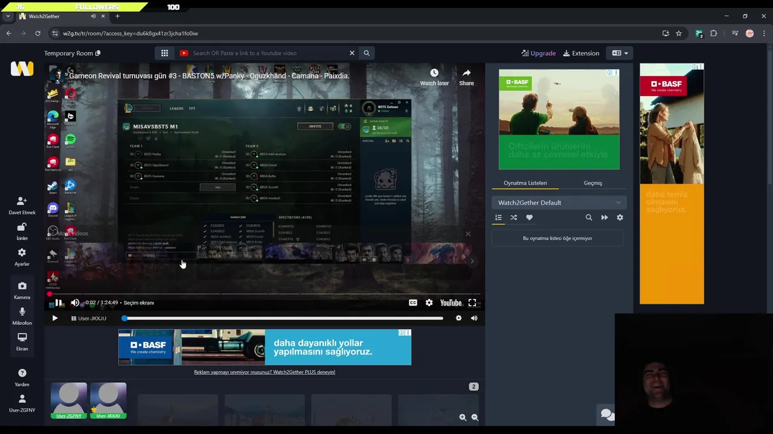Click the red YouTube progress bar
Screen dimensions: 773x434
pos(266,294)
